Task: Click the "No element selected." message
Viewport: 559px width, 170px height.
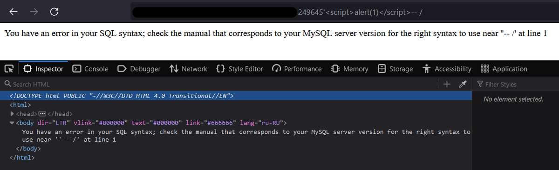Action: click(x=513, y=99)
